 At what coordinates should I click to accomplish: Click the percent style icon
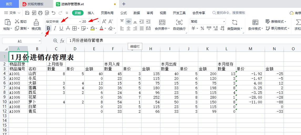(x=202, y=29)
